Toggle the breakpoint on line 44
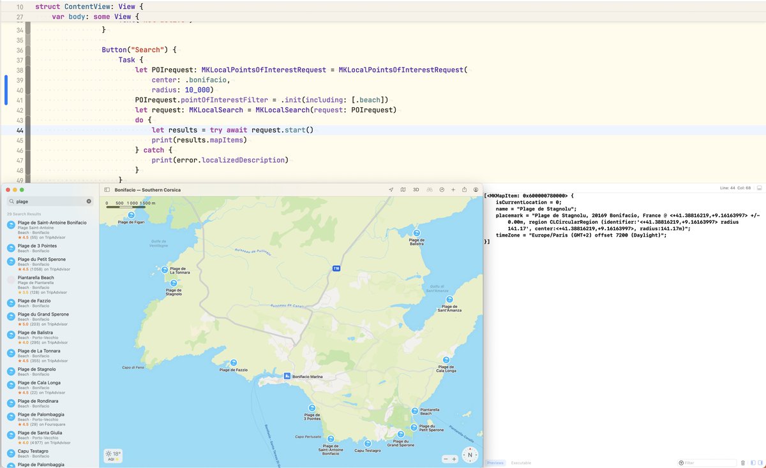 tap(20, 129)
